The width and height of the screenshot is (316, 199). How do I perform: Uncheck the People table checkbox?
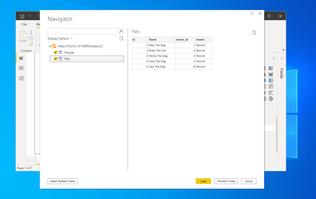tap(56, 52)
